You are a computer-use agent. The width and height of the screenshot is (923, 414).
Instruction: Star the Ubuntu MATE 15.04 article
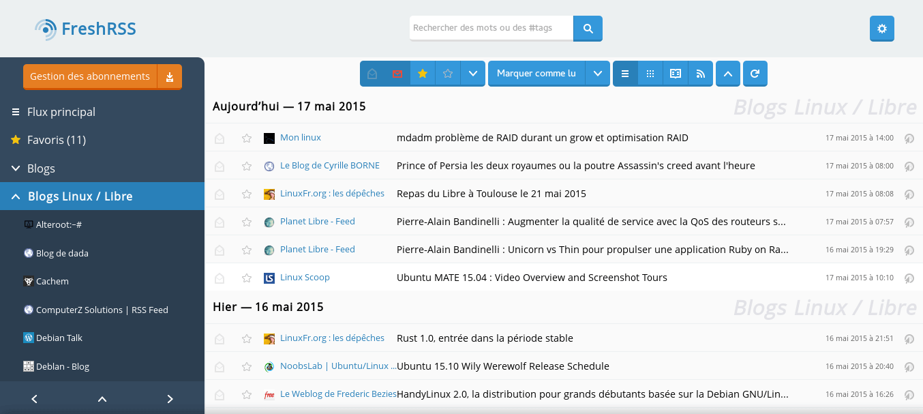coord(247,278)
